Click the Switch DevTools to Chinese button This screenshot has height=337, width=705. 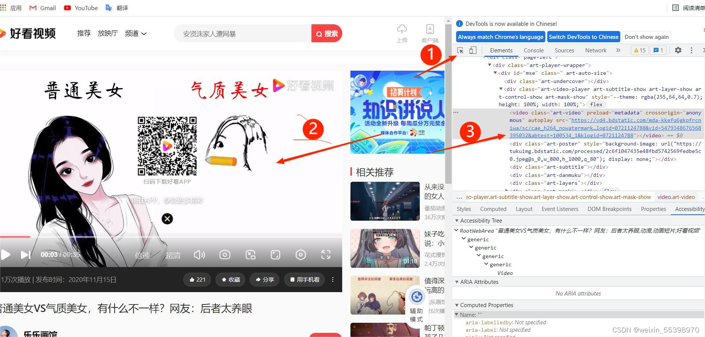pyautogui.click(x=583, y=37)
